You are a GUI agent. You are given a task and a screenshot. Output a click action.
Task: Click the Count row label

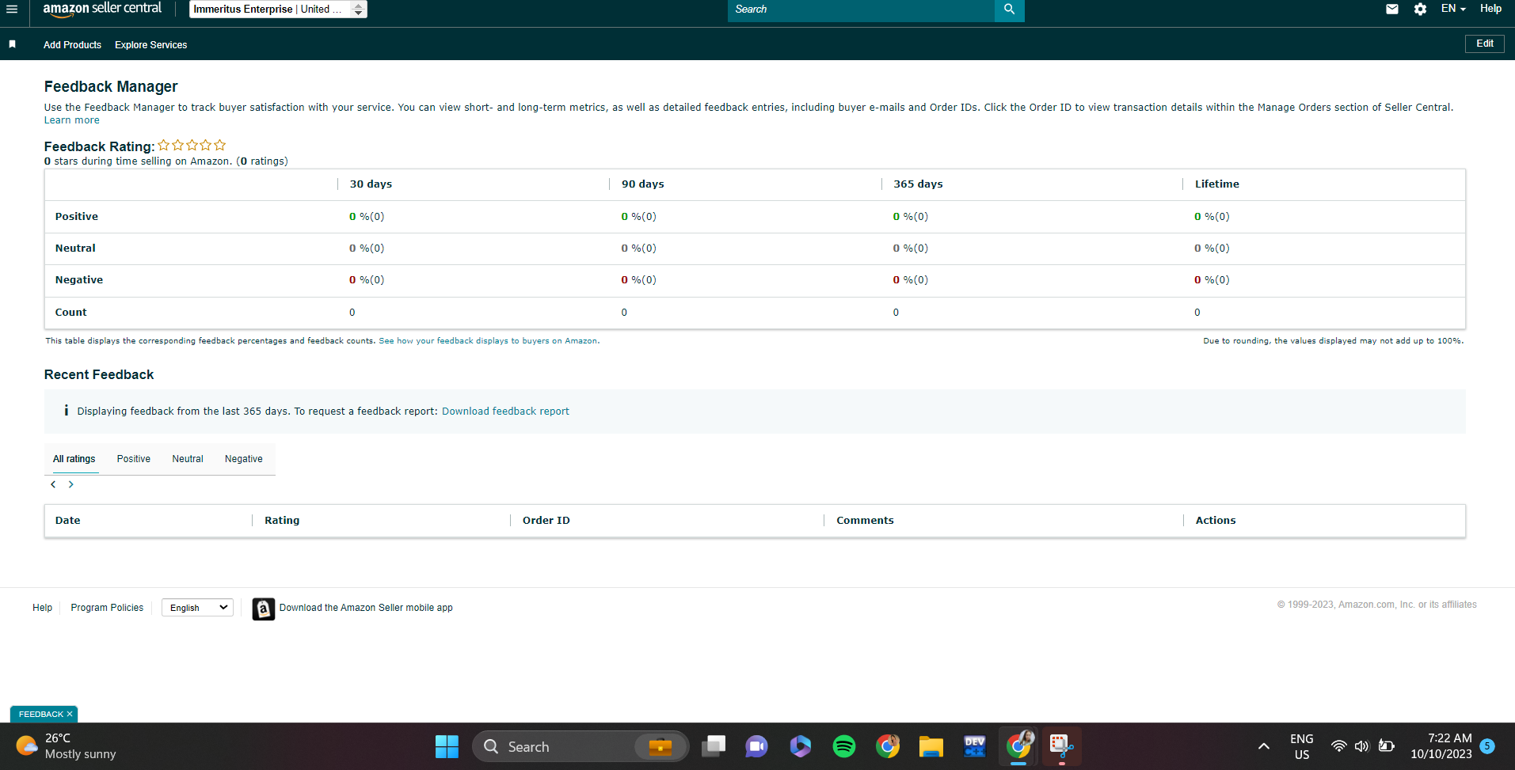71,313
